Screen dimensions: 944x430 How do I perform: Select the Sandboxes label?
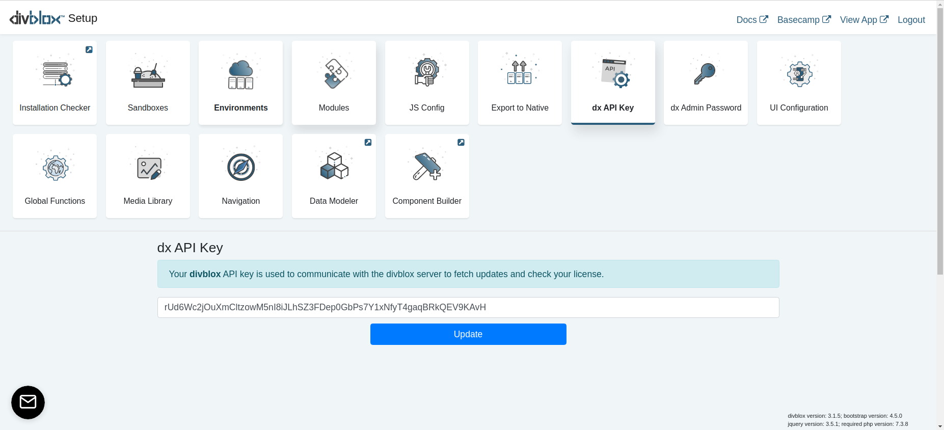click(148, 108)
